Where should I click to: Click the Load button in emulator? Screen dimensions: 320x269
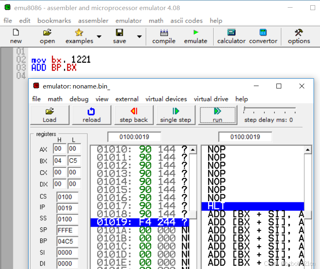tap(50, 115)
